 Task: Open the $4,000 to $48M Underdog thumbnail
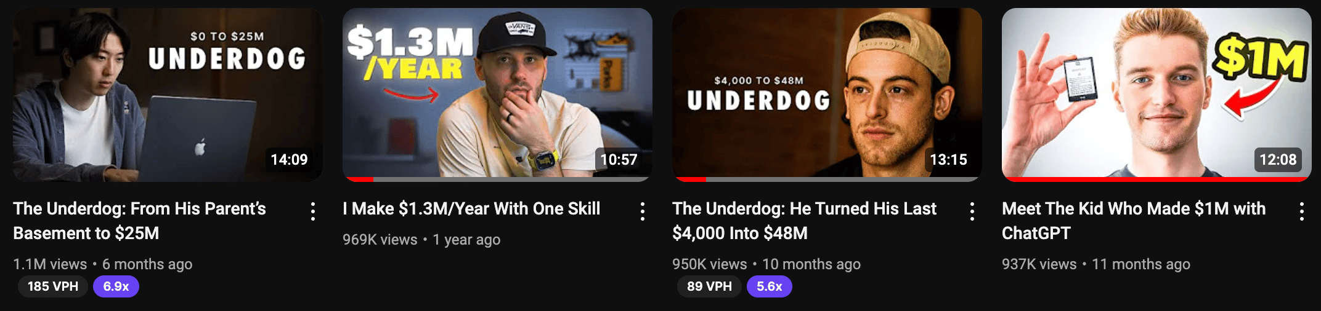(827, 95)
